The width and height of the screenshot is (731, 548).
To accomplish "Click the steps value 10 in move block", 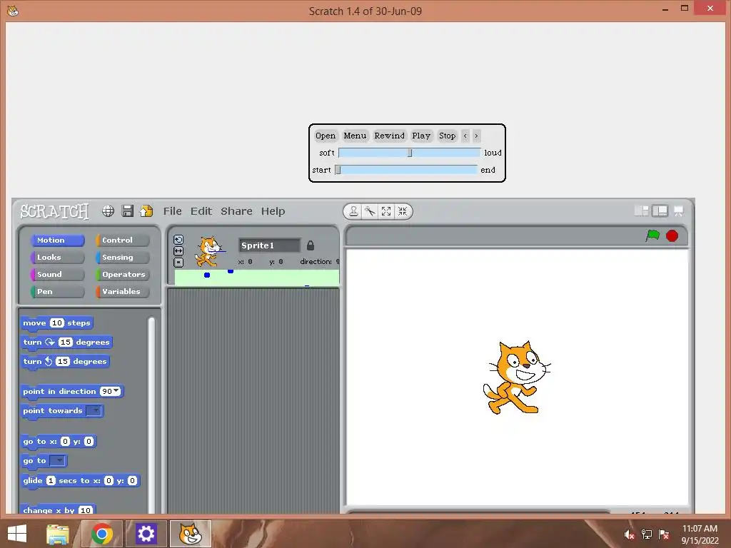I will (x=57, y=323).
